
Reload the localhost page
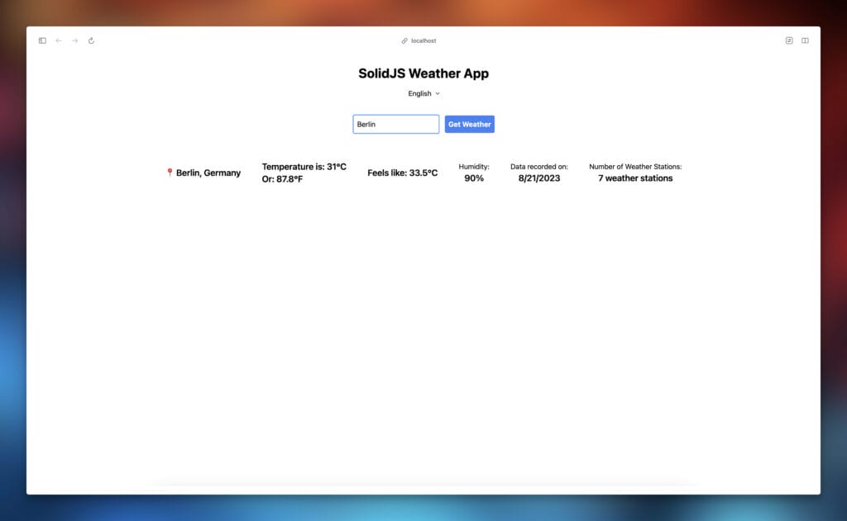(x=91, y=40)
